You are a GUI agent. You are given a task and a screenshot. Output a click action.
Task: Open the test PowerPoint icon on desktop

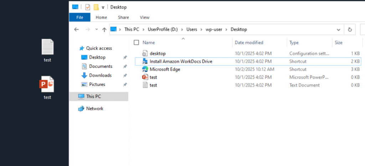click(x=47, y=85)
